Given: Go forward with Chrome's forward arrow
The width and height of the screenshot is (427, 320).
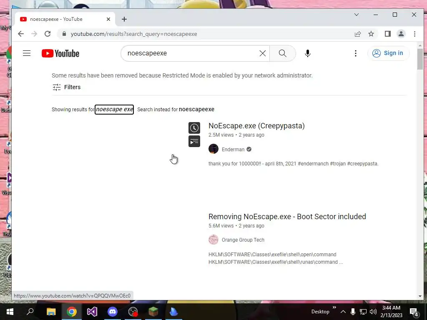Looking at the screenshot, I should (34, 34).
